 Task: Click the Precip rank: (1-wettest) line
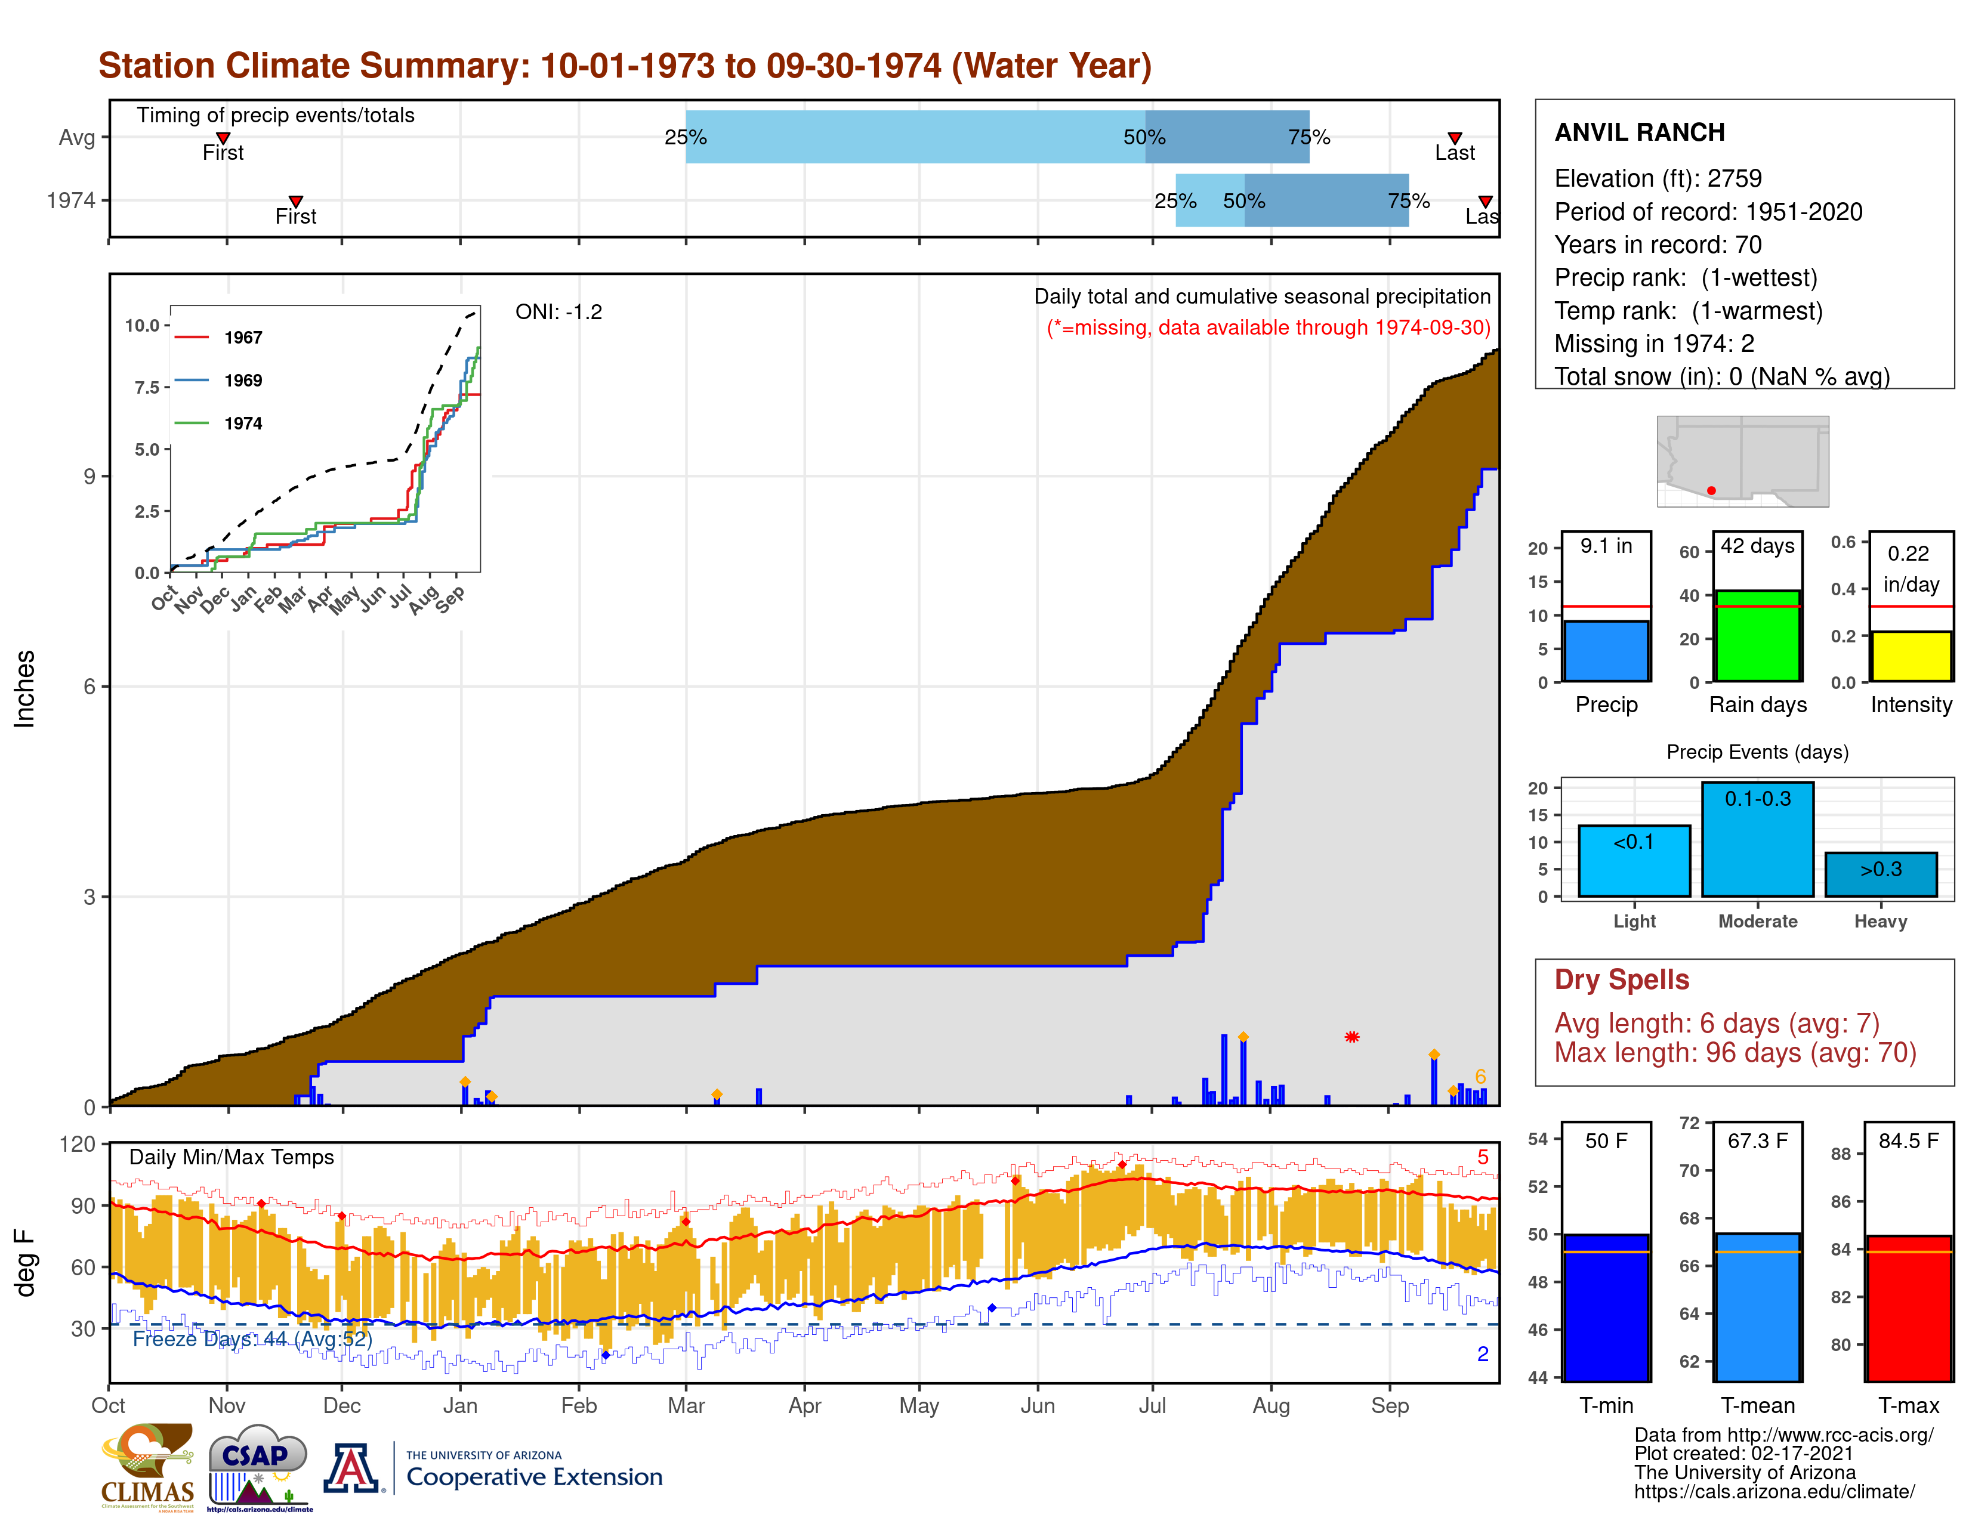(x=1685, y=277)
